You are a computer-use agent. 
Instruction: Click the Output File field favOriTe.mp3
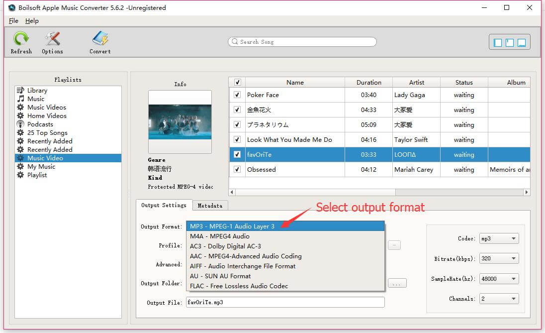285,302
